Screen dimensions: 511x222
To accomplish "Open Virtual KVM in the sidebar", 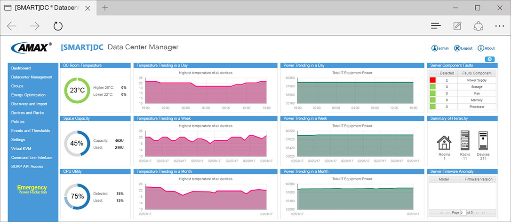I will point(21,148).
